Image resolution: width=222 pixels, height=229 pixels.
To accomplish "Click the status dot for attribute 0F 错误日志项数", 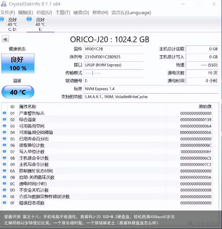I will (4, 203).
